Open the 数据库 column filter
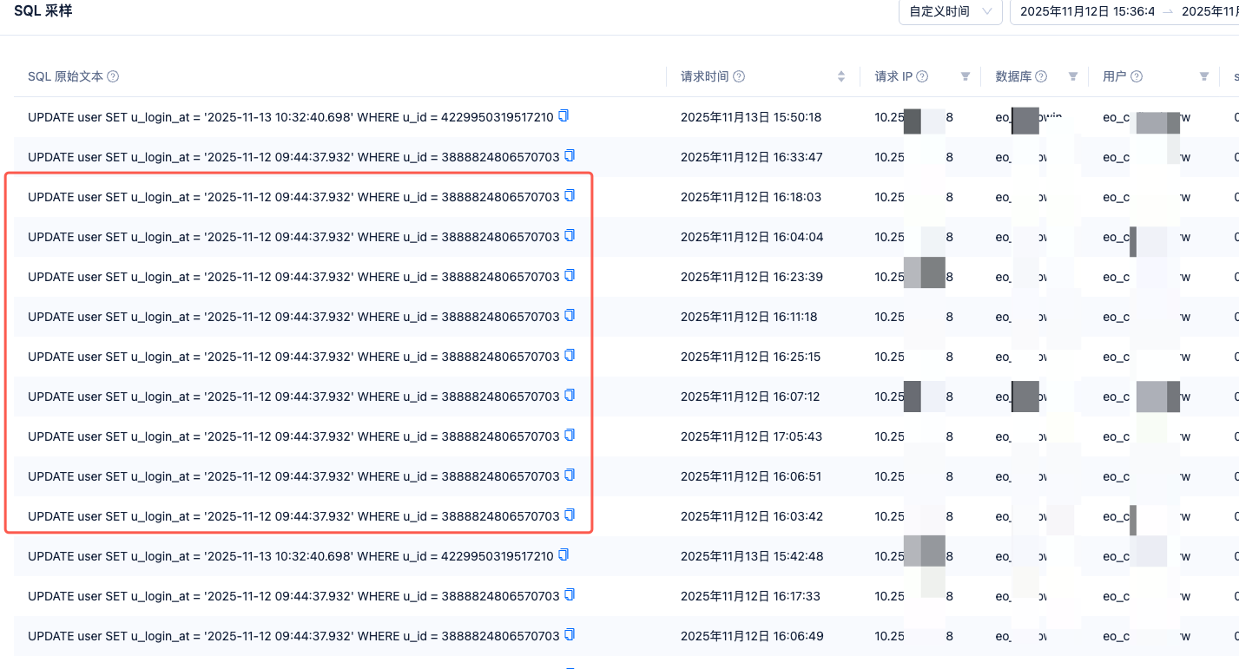Image resolution: width=1239 pixels, height=669 pixels. (1072, 76)
